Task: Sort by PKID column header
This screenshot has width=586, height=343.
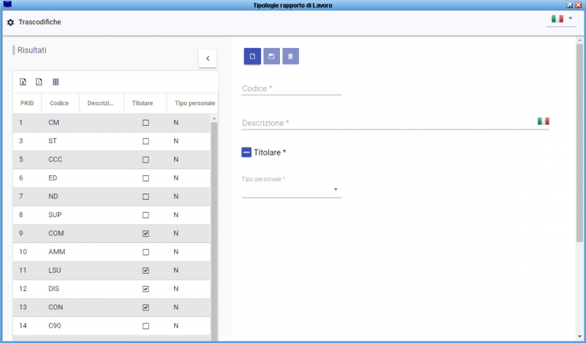Action: [27, 104]
